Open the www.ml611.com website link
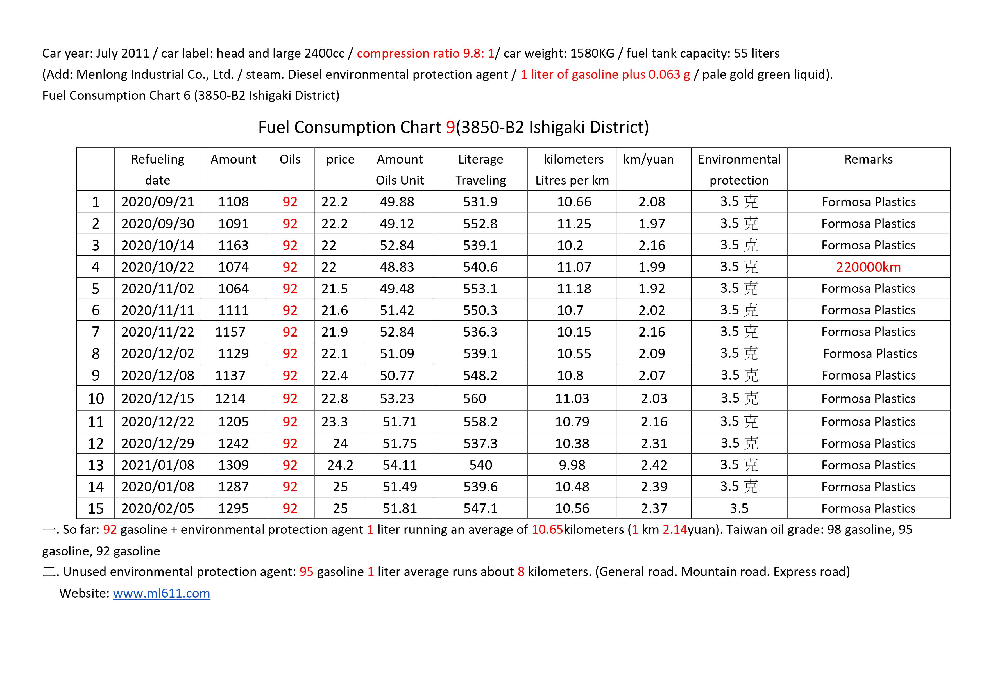986x697 pixels. (x=162, y=593)
